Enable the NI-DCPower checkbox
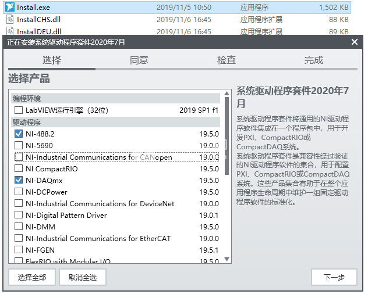Viewport: 368px width, 298px height. coord(19,192)
